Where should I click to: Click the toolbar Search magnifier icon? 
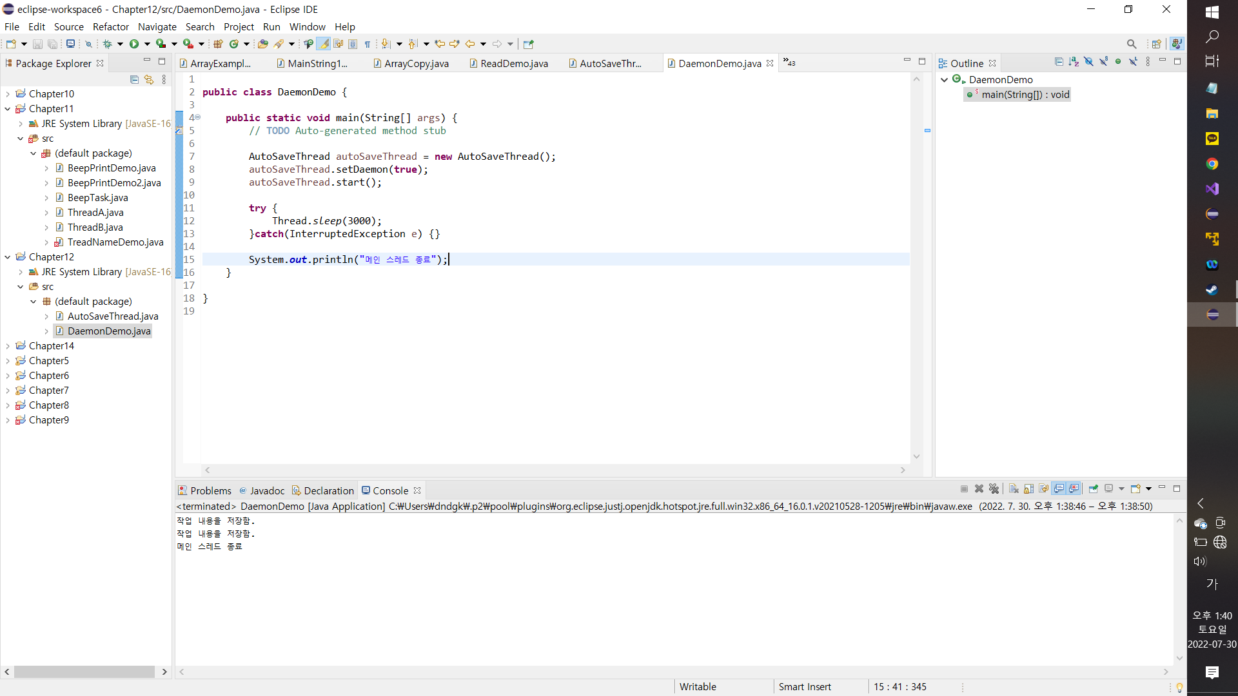click(1131, 44)
